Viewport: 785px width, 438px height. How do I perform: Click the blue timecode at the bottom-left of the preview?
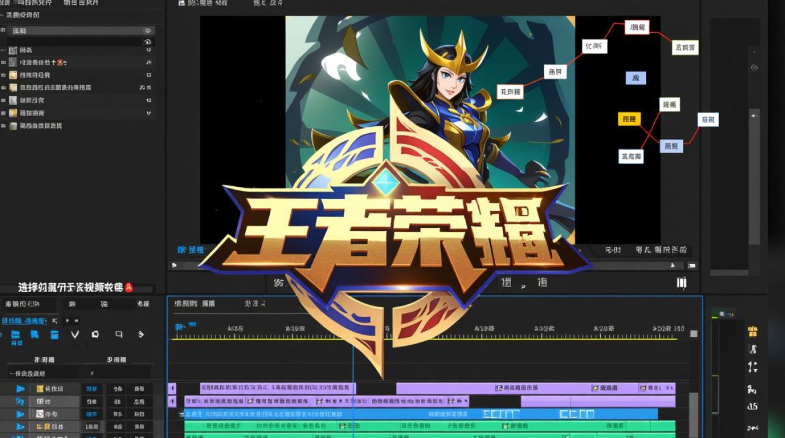pyautogui.click(x=191, y=250)
